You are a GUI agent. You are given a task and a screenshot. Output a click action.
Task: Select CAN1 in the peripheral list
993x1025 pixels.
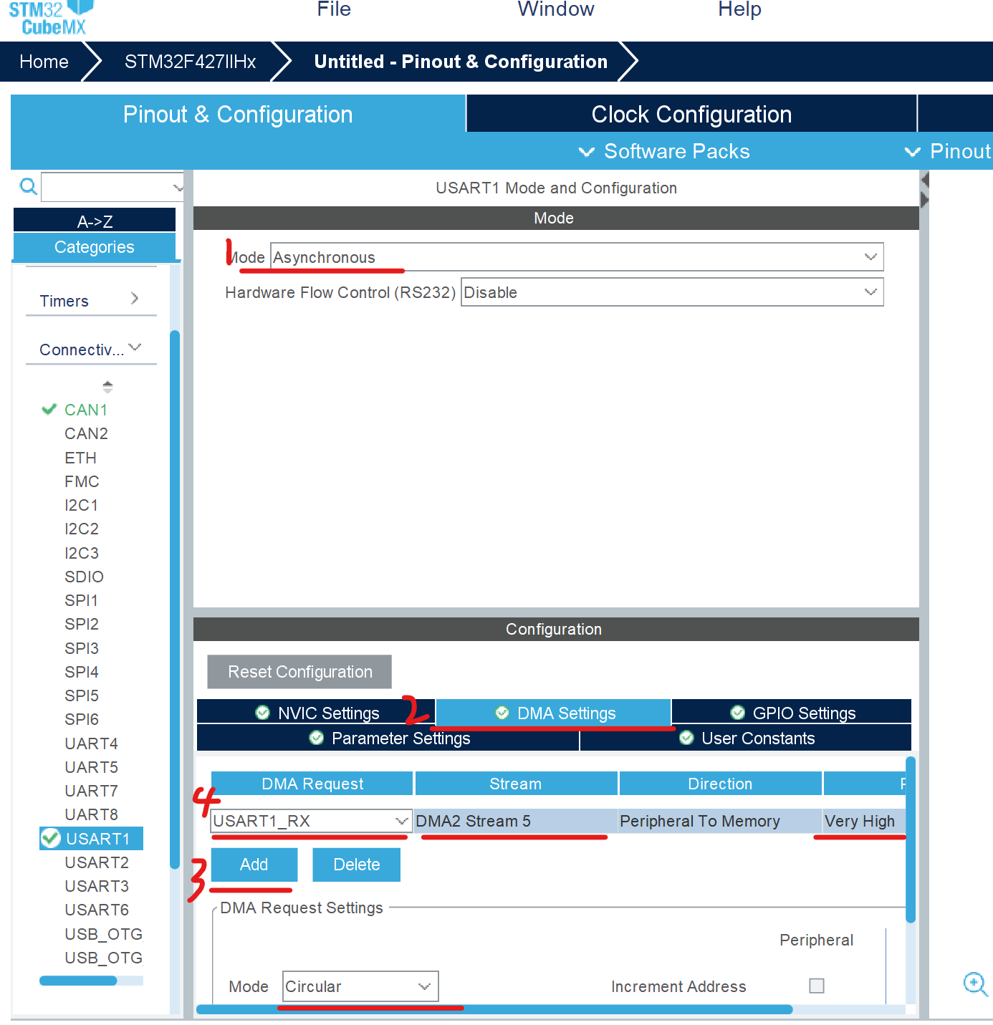(86, 410)
